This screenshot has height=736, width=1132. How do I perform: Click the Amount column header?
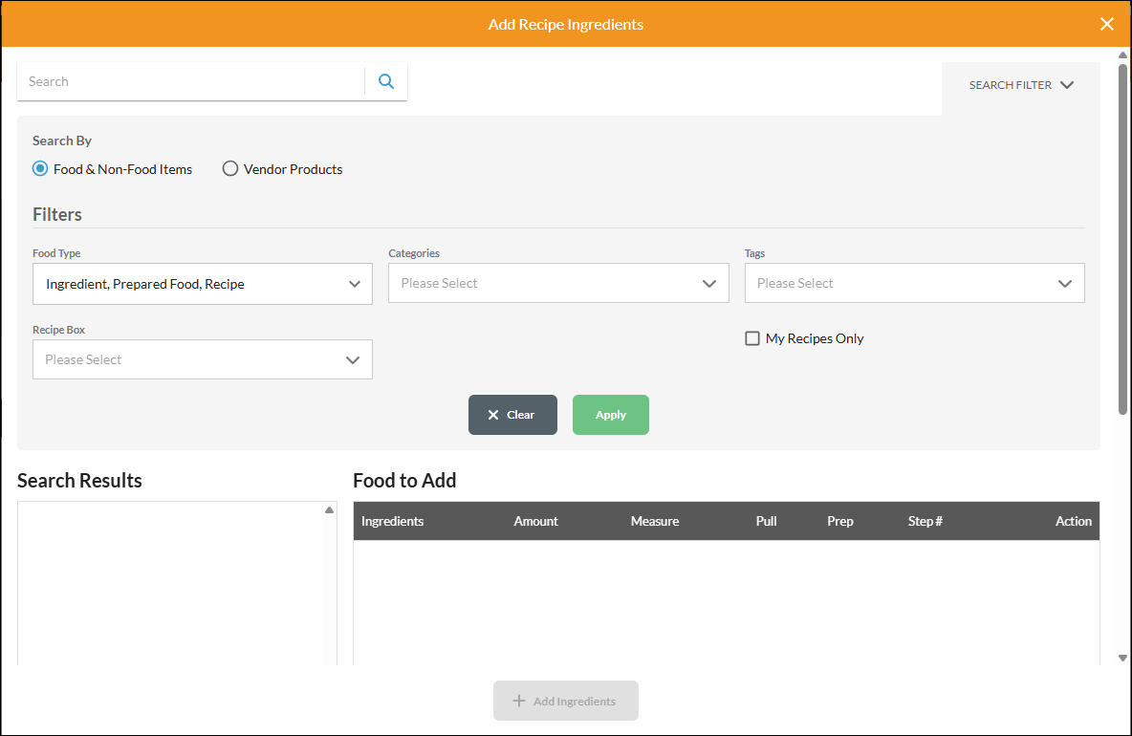[x=535, y=521]
